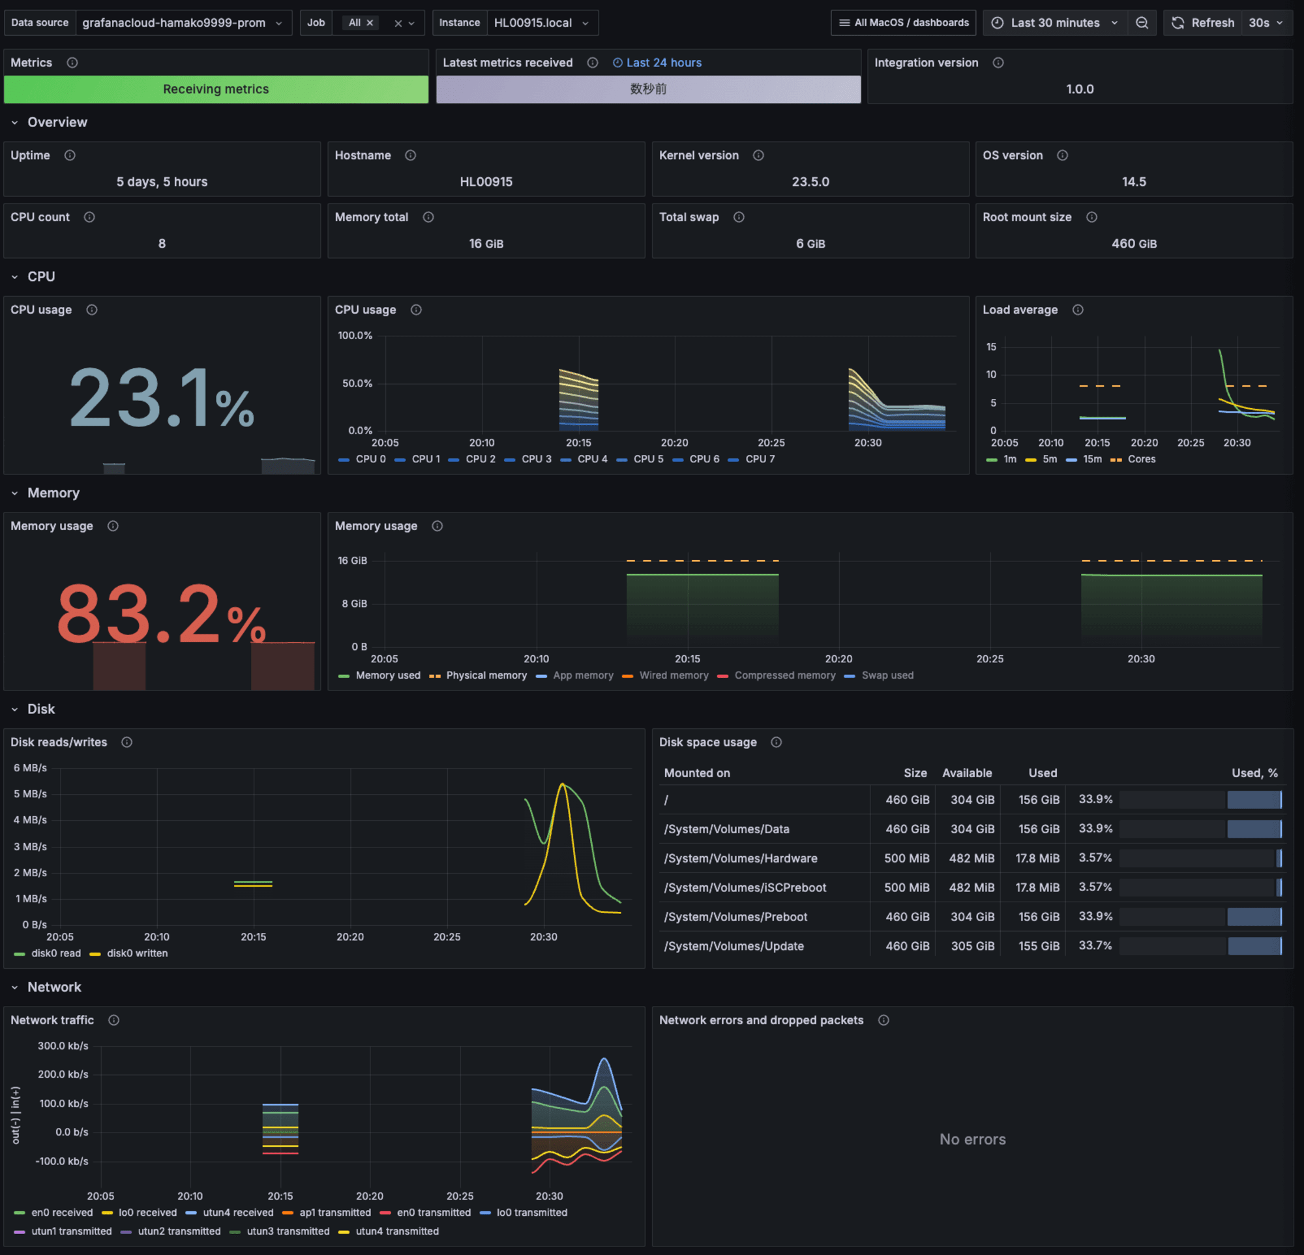Click the Uptime panel info icon

click(70, 155)
